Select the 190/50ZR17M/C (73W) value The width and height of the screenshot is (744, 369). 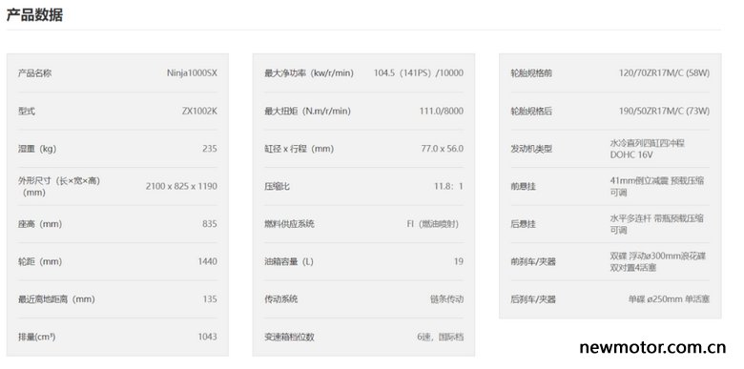(664, 111)
